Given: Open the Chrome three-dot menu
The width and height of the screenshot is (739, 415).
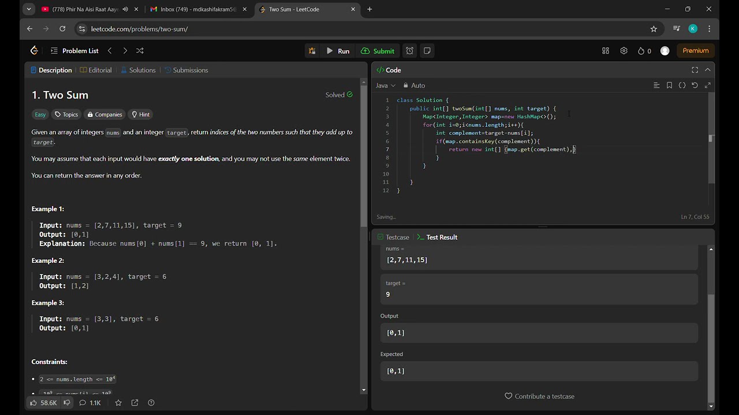Looking at the screenshot, I should pos(709,29).
